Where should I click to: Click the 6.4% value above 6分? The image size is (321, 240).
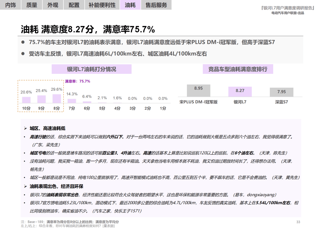pyautogui.click(x=87, y=97)
